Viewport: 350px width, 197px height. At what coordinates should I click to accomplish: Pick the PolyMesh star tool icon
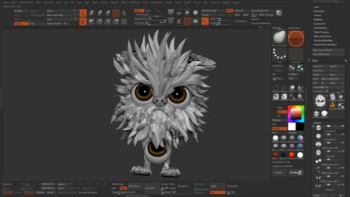tap(340, 97)
